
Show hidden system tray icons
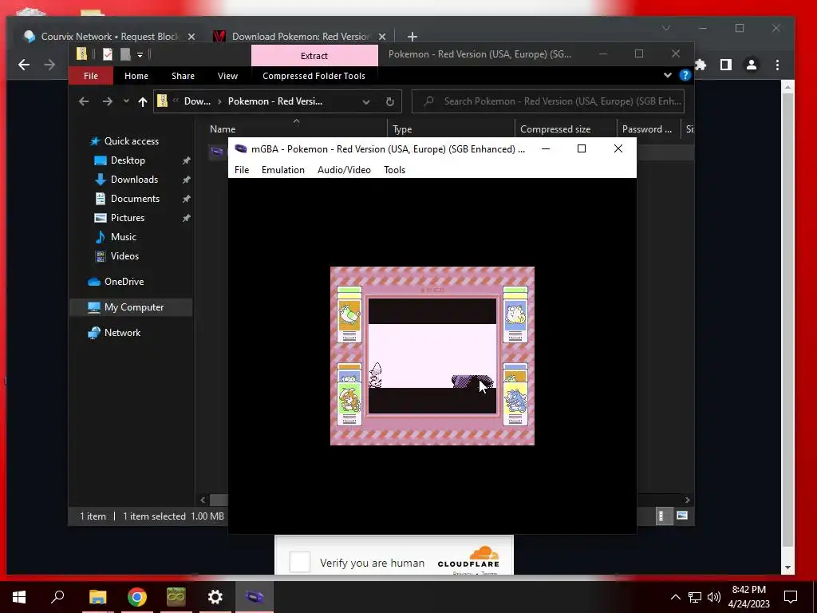[x=675, y=597]
